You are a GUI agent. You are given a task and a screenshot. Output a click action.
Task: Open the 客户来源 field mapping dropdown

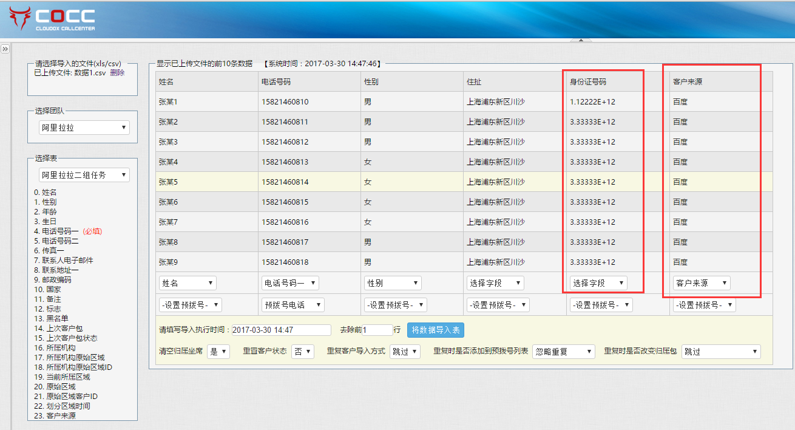pos(701,283)
